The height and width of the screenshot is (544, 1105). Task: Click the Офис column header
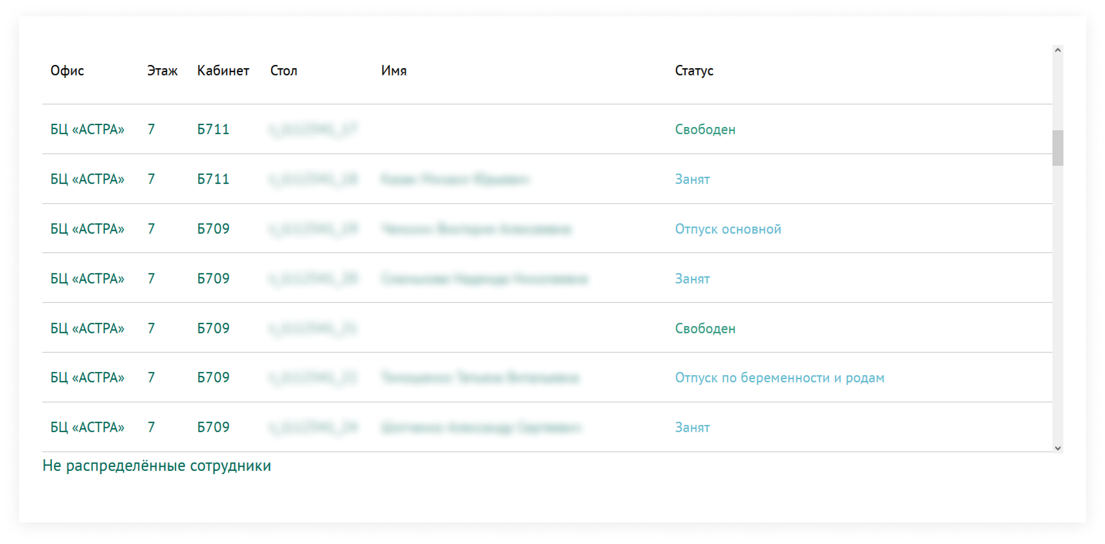coord(67,71)
